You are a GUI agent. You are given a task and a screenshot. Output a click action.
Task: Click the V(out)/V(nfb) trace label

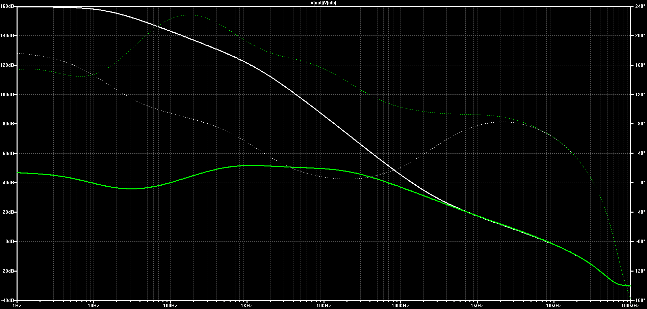pos(323,3)
